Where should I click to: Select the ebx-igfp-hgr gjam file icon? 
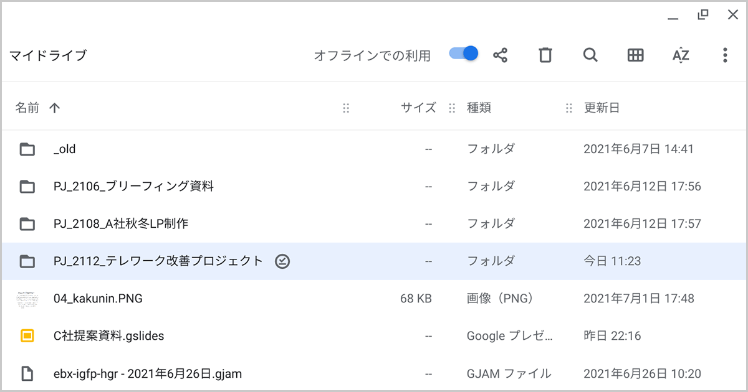click(27, 374)
